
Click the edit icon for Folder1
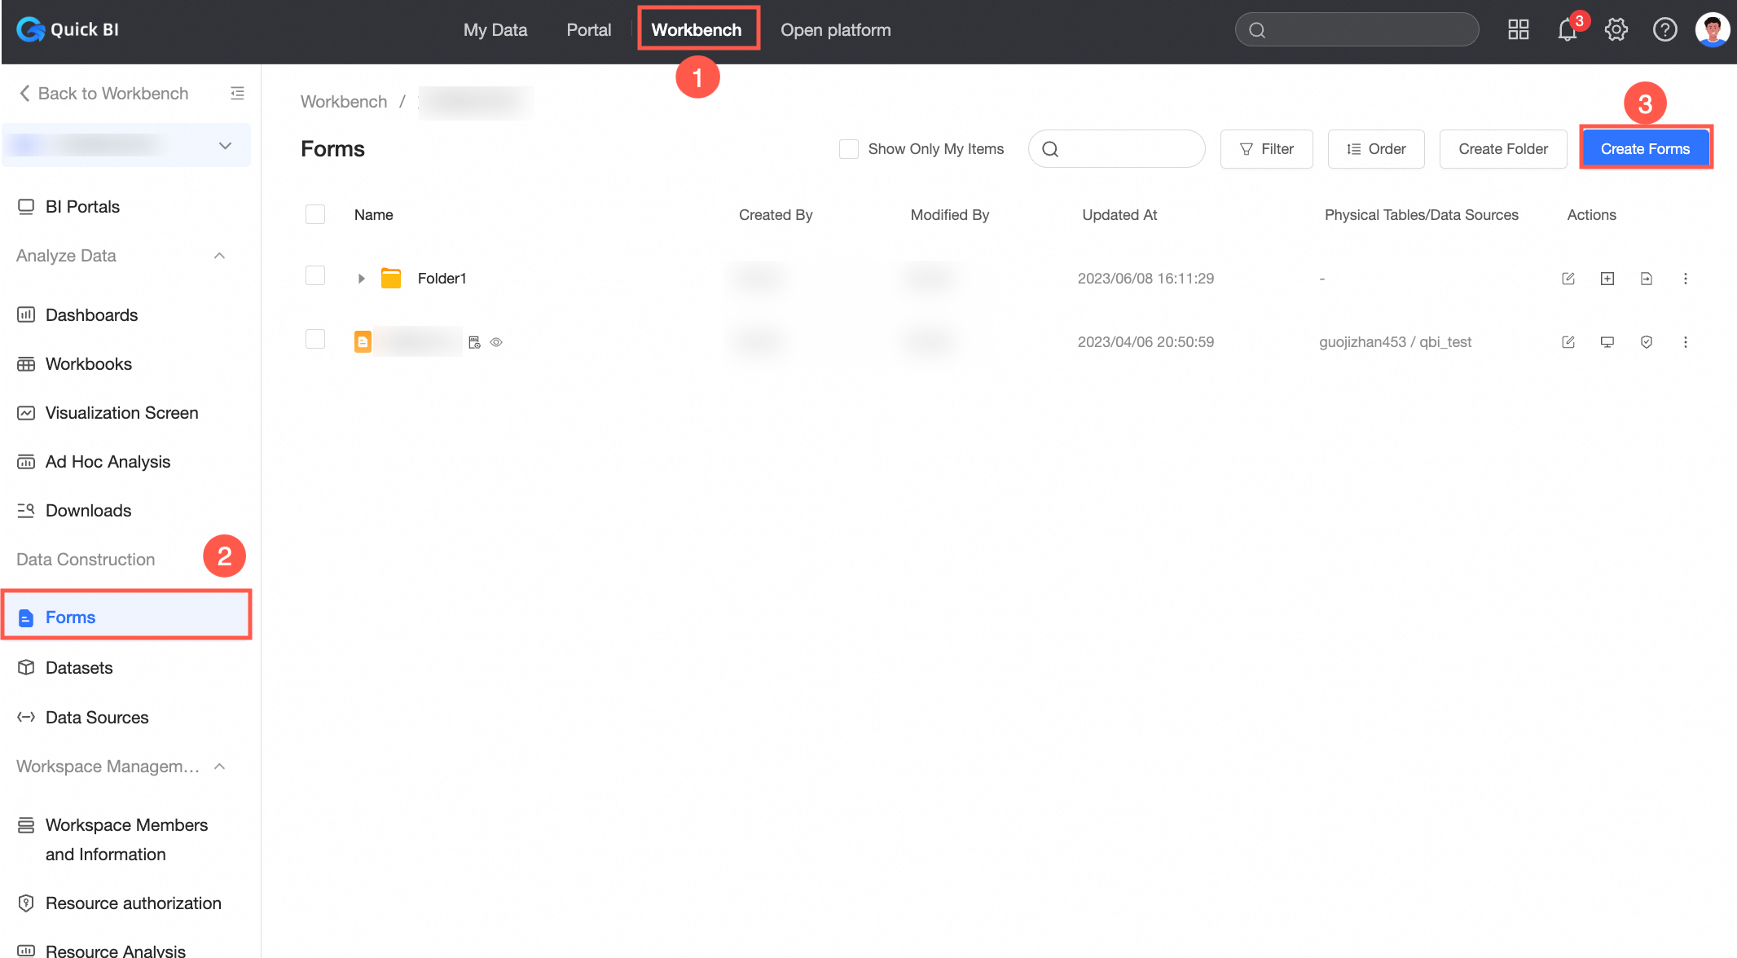[1568, 279]
